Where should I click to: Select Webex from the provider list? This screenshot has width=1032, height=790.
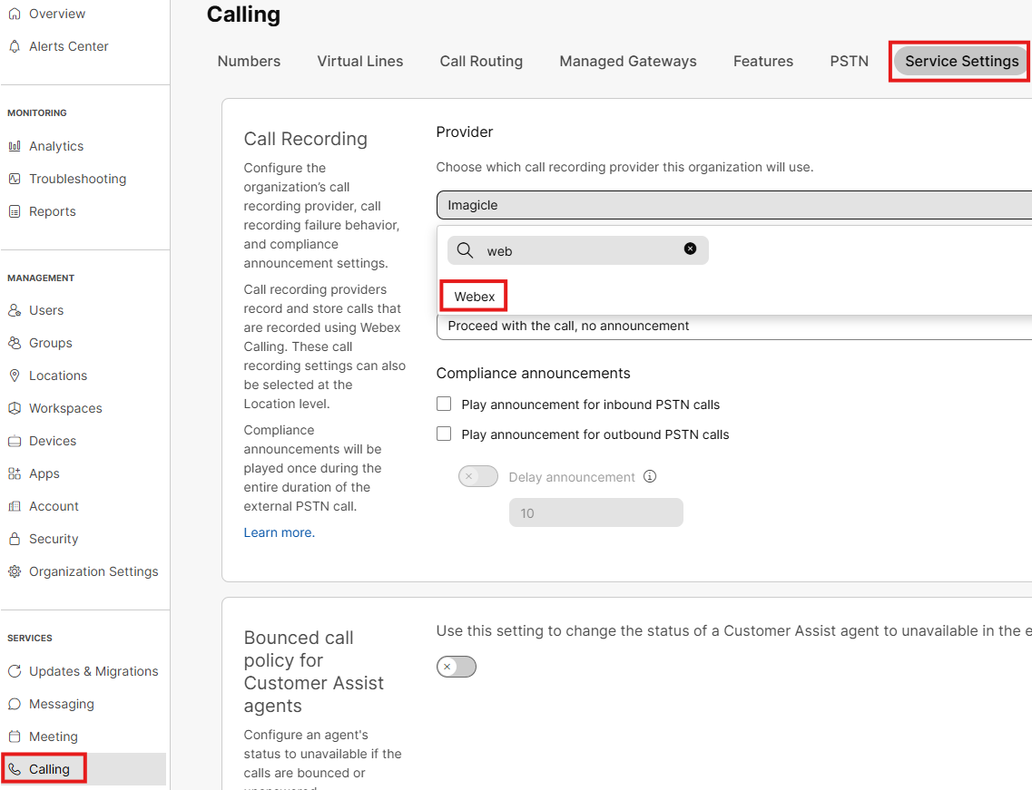point(475,297)
